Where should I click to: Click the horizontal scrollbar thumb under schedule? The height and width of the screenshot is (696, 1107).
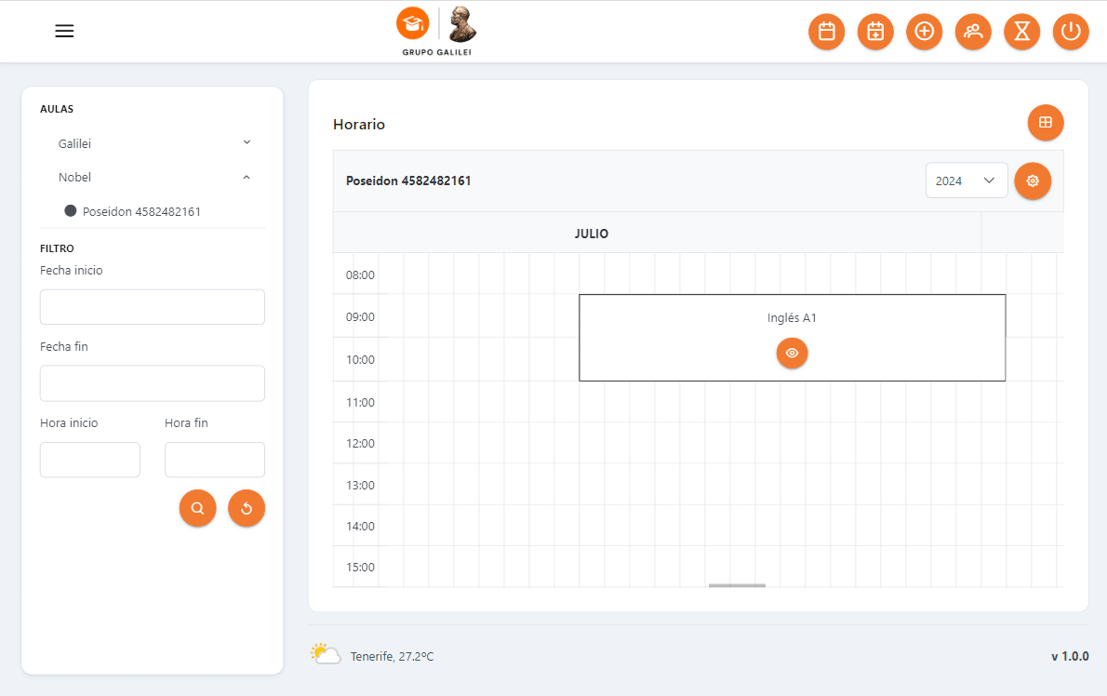(737, 585)
